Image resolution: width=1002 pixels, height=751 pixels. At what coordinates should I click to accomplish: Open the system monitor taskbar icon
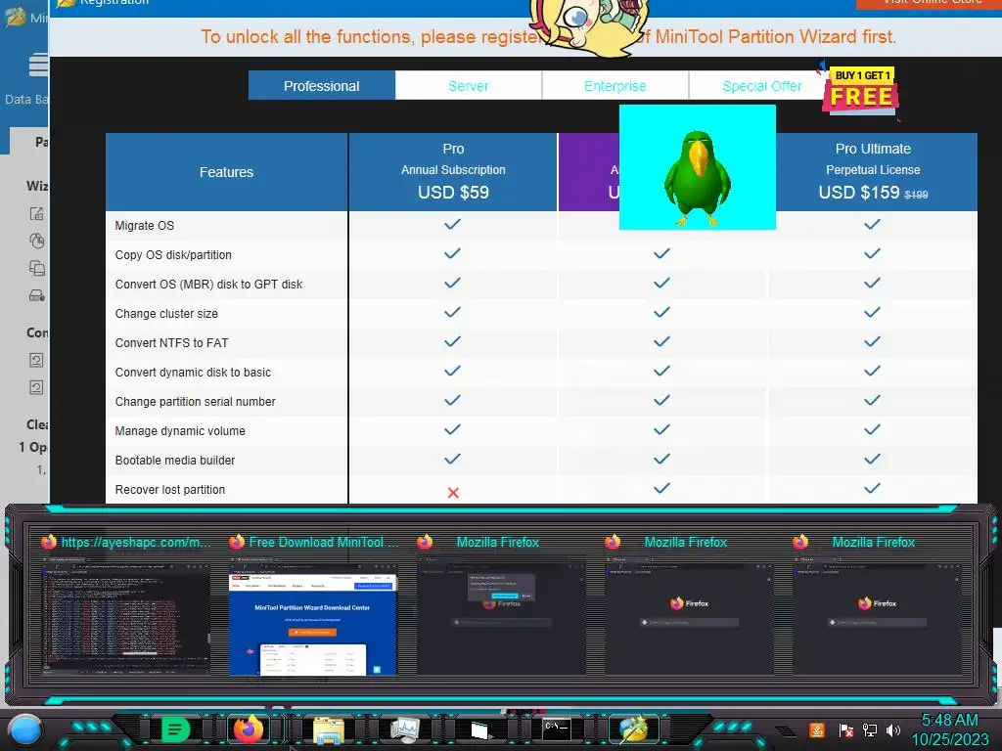click(x=405, y=729)
